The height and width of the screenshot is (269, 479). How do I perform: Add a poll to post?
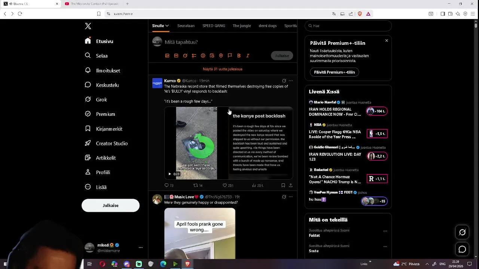pos(194,56)
